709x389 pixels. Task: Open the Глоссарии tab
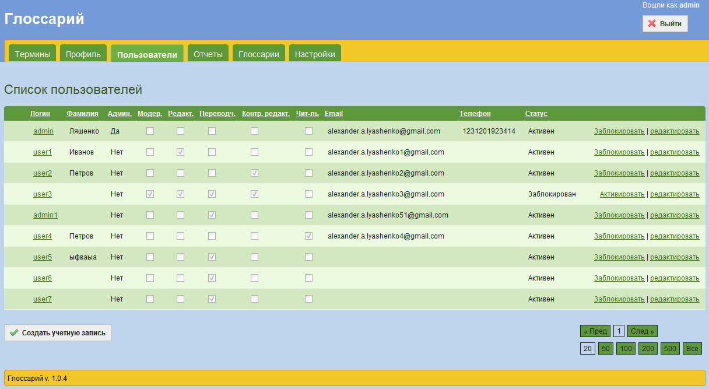point(259,54)
